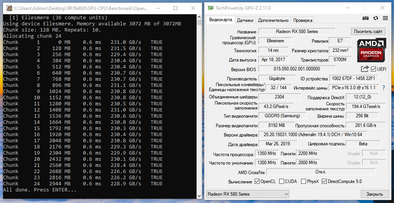This screenshot has height=203, width=394.
Task: Click the default memory clock field 2000 MHz
Action: (308, 163)
